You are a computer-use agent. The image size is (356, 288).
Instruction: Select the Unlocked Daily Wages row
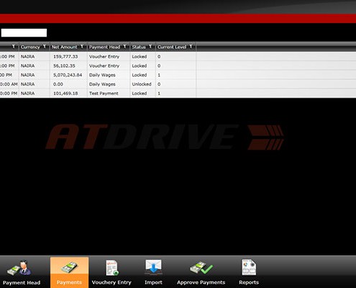(178, 84)
